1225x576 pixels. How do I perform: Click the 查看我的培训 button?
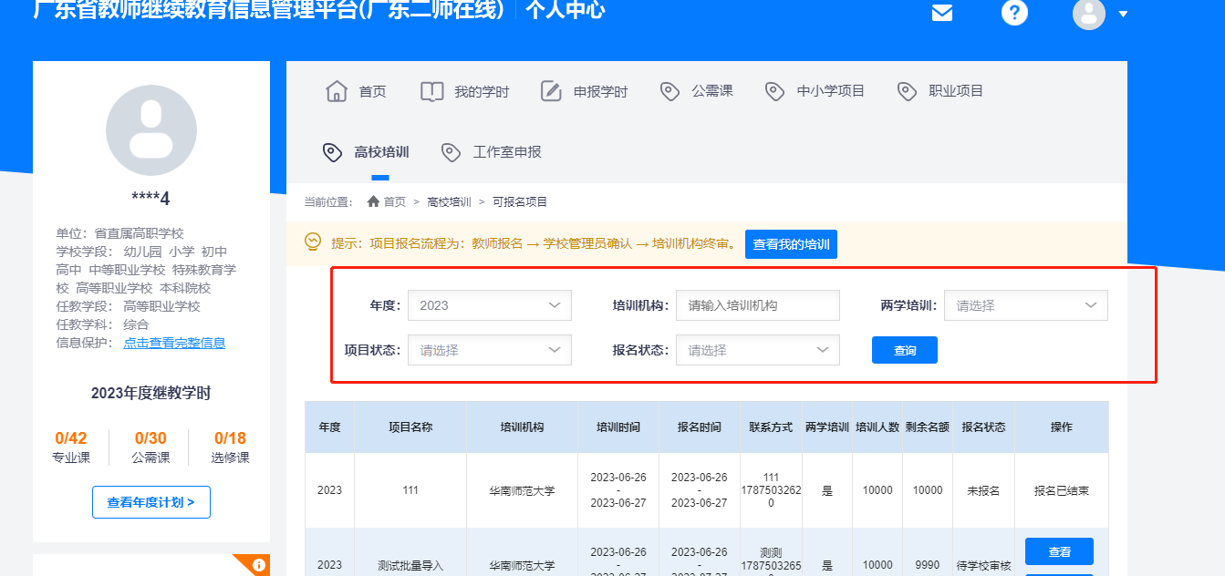(x=791, y=244)
